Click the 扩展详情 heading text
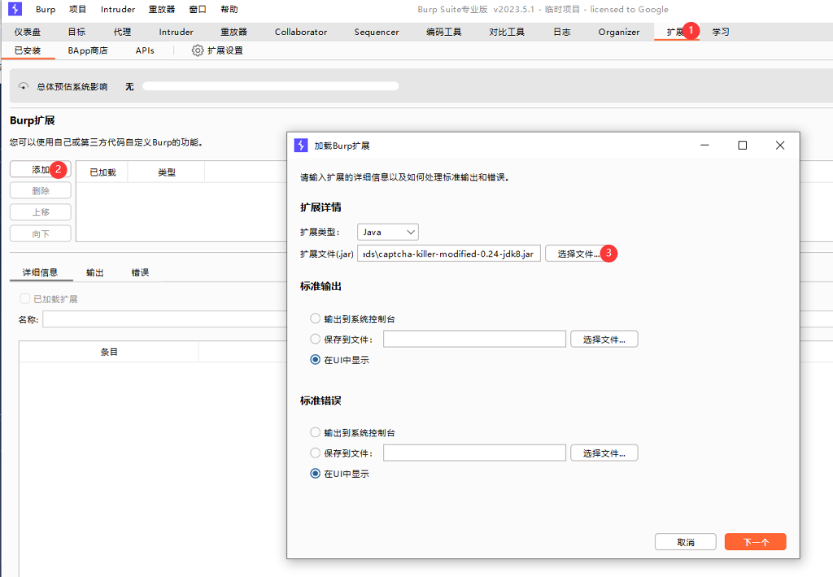The width and height of the screenshot is (833, 577). [321, 207]
